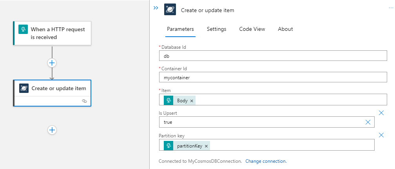Remove the Is Upsert parameter
The height and width of the screenshot is (169, 395).
point(381,113)
